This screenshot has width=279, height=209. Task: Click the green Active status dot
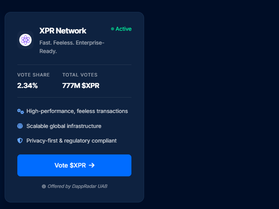coord(113,29)
